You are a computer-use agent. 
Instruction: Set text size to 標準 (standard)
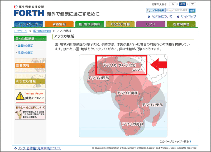coord(183,4)
